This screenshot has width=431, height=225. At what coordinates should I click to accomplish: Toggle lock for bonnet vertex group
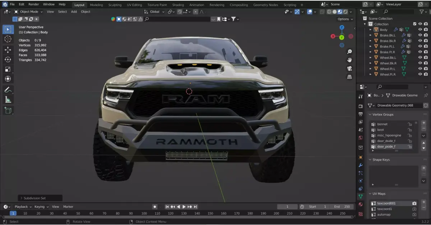[x=409, y=124]
